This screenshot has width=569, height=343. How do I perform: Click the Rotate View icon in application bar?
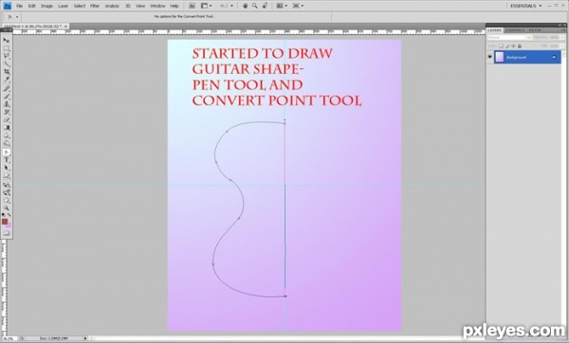[x=265, y=6]
